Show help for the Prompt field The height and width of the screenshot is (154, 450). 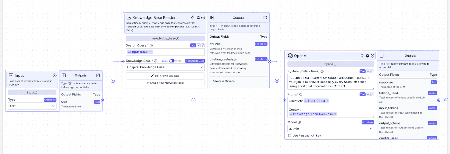tap(301, 94)
